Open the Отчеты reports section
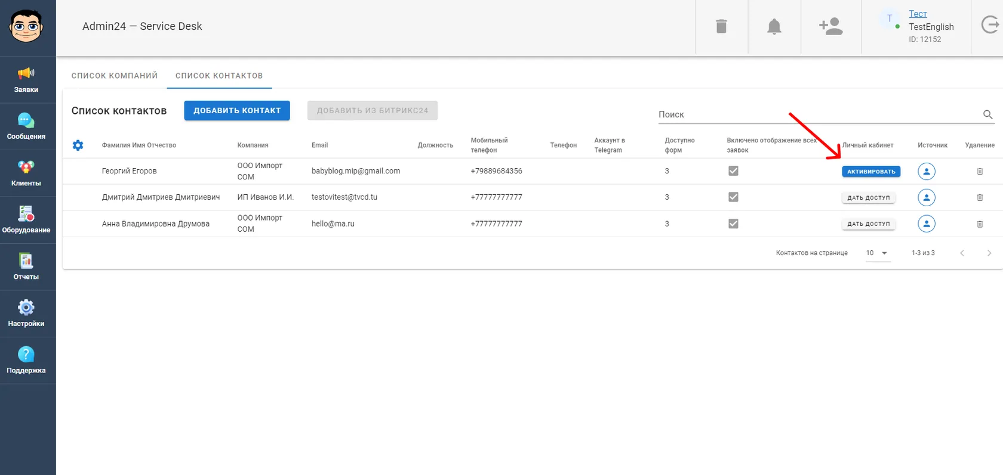 pos(26,268)
